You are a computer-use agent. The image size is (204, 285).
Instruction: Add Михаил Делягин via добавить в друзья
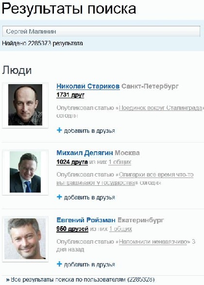89,197
